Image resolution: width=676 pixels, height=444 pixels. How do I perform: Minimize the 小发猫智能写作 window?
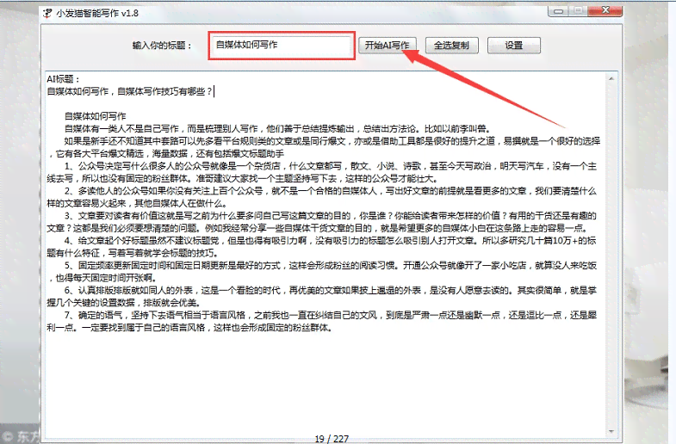[558, 11]
